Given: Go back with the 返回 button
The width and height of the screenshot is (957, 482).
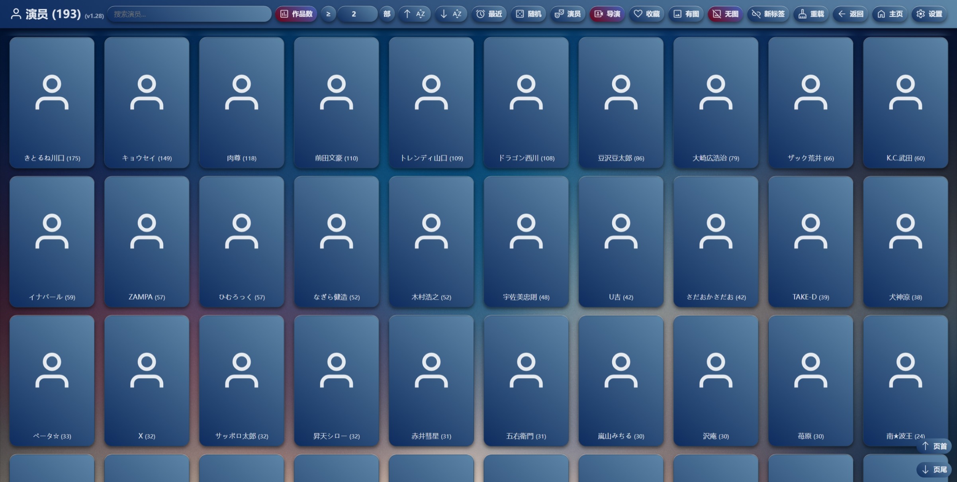Looking at the screenshot, I should [x=850, y=14].
